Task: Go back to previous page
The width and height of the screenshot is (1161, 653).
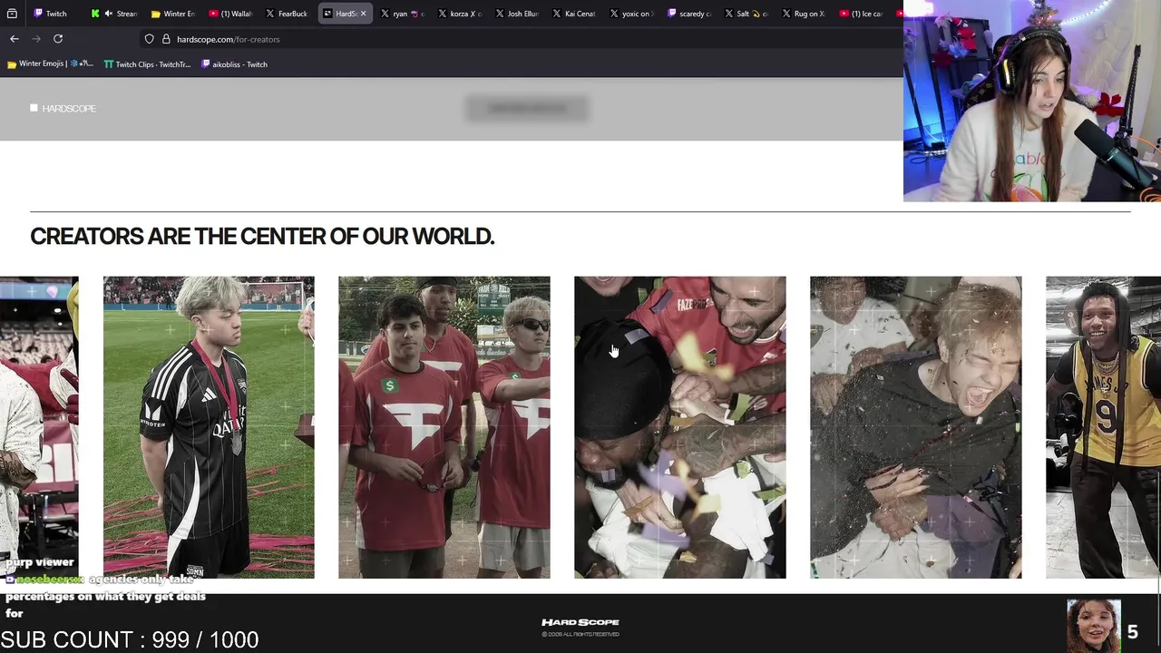Action: 15,39
